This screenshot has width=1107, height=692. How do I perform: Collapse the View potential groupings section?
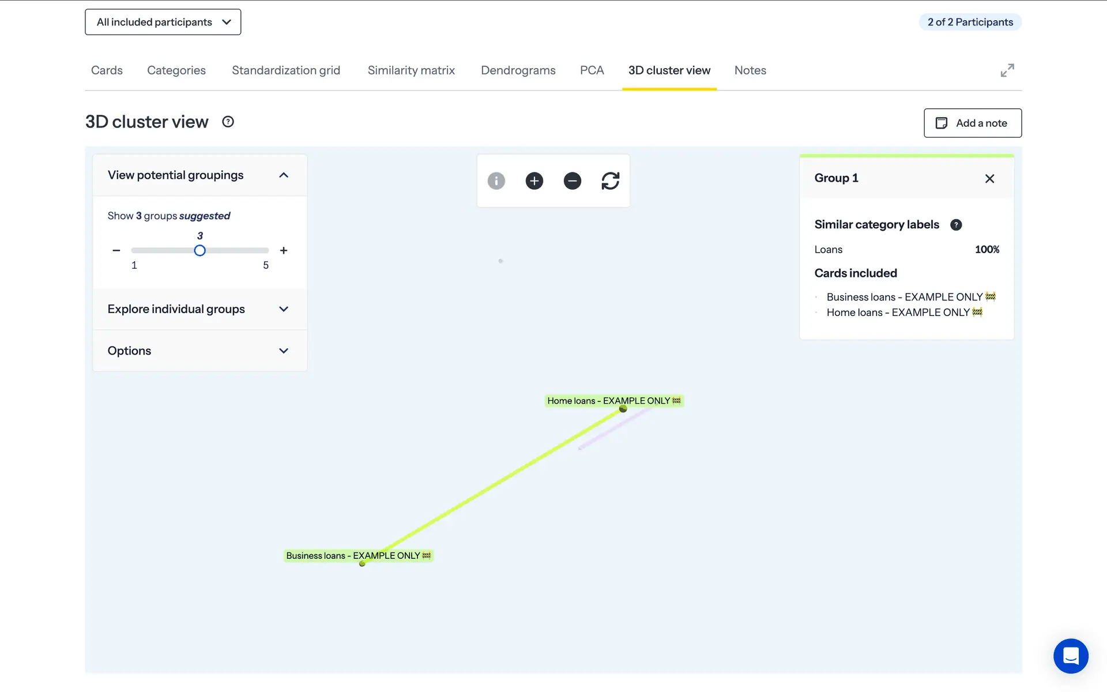(x=283, y=175)
